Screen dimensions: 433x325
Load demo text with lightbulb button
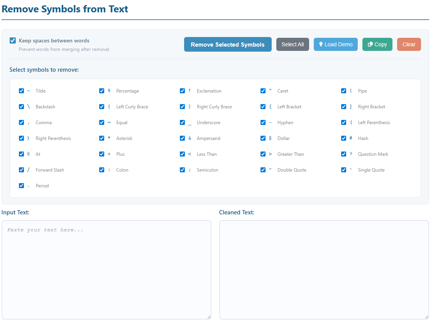[x=335, y=44]
